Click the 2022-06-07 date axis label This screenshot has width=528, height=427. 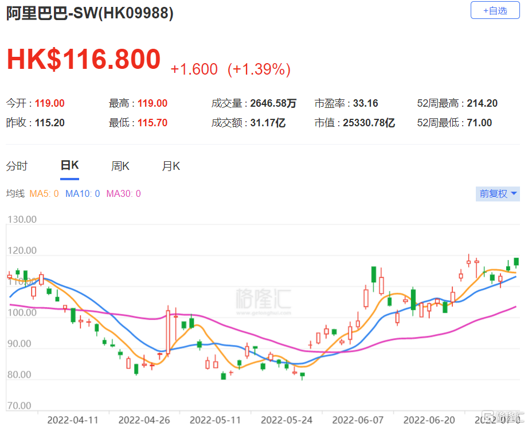coord(358,420)
